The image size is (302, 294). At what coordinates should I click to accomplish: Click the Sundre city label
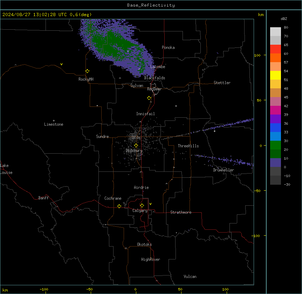pos(102,137)
